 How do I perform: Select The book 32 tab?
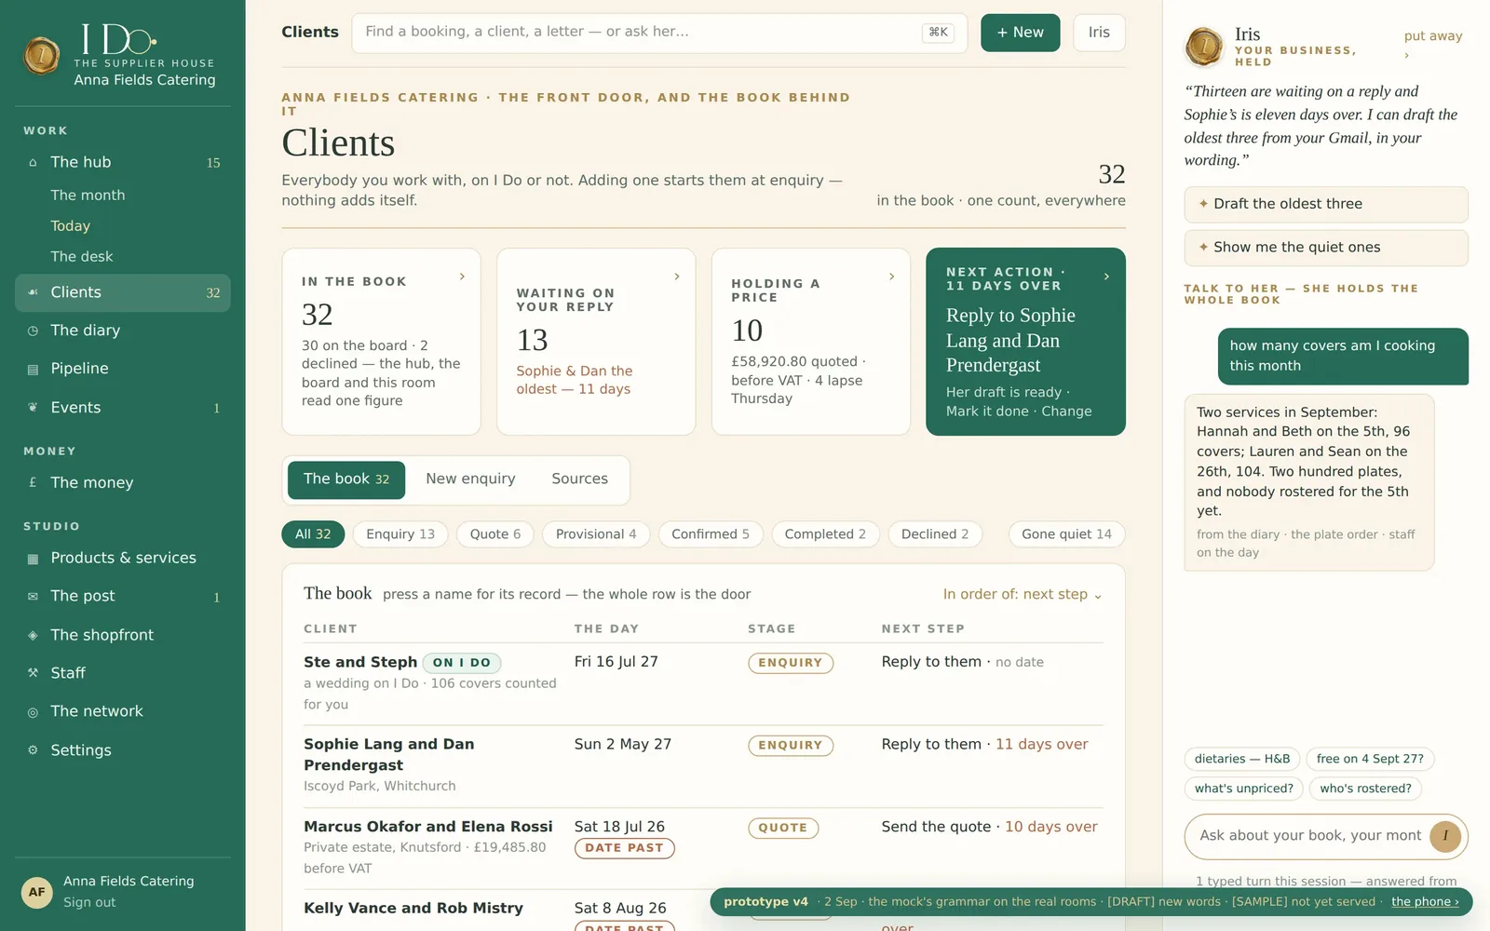[x=346, y=479]
